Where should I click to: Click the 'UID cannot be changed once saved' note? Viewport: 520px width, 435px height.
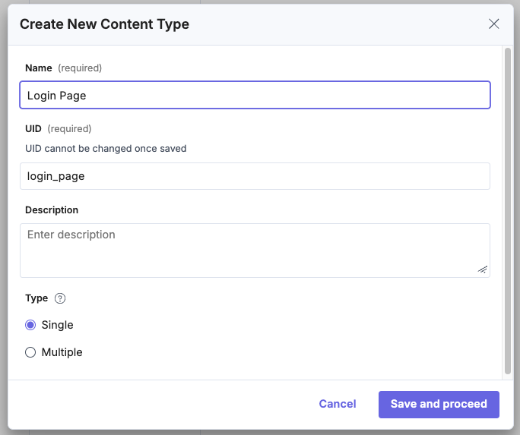pyautogui.click(x=106, y=149)
